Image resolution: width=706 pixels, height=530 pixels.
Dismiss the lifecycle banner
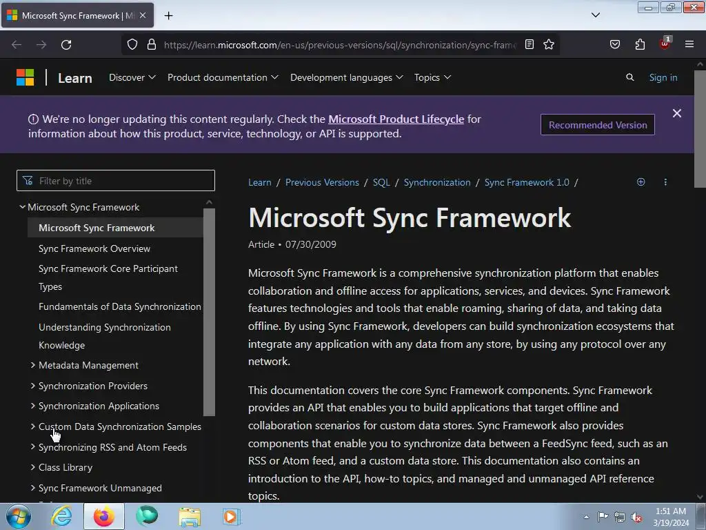(677, 113)
